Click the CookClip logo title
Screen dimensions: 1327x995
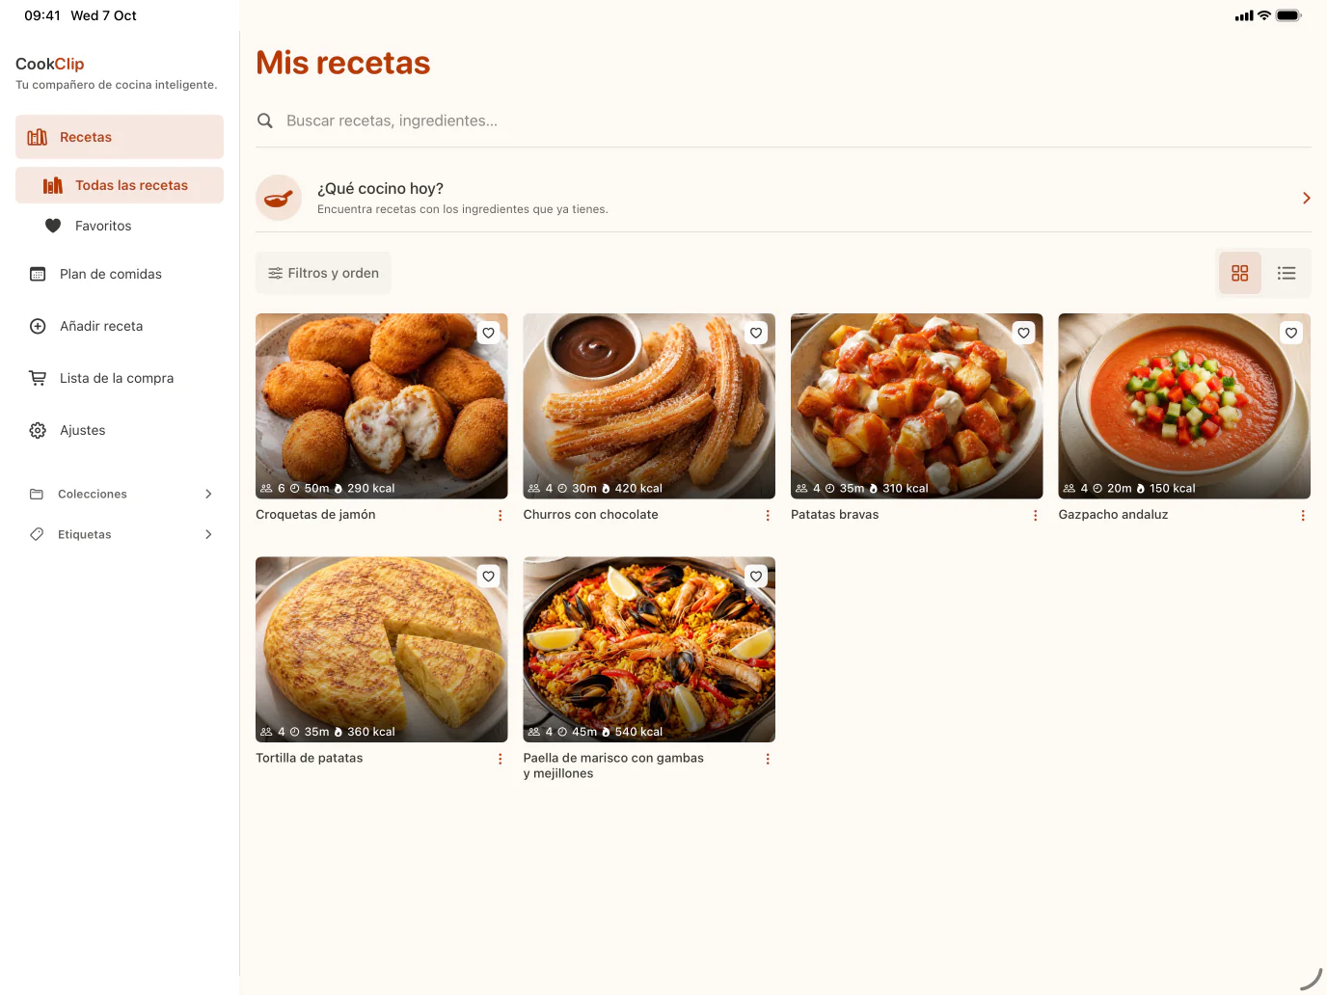point(50,64)
